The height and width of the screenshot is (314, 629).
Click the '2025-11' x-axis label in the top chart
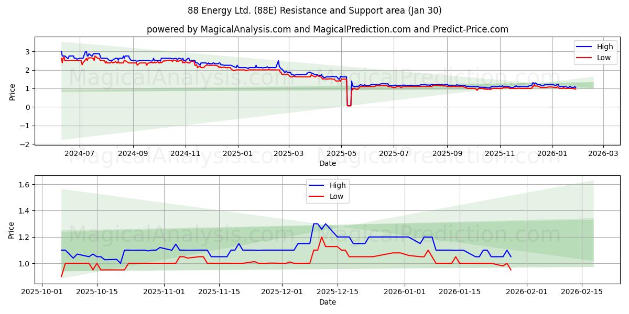point(500,154)
